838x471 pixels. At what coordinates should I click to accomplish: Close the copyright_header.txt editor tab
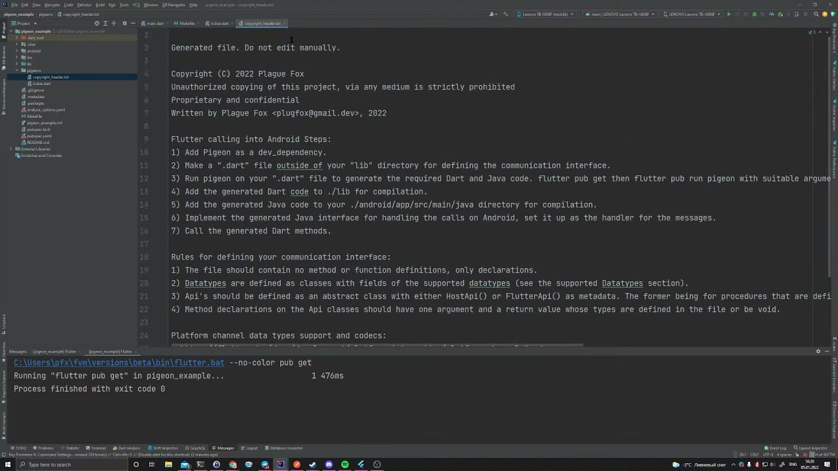285,24
